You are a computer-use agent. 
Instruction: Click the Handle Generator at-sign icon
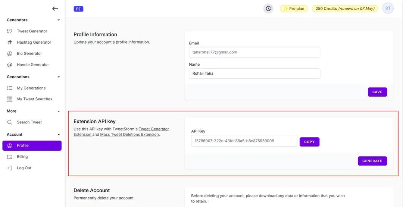click(x=9, y=65)
